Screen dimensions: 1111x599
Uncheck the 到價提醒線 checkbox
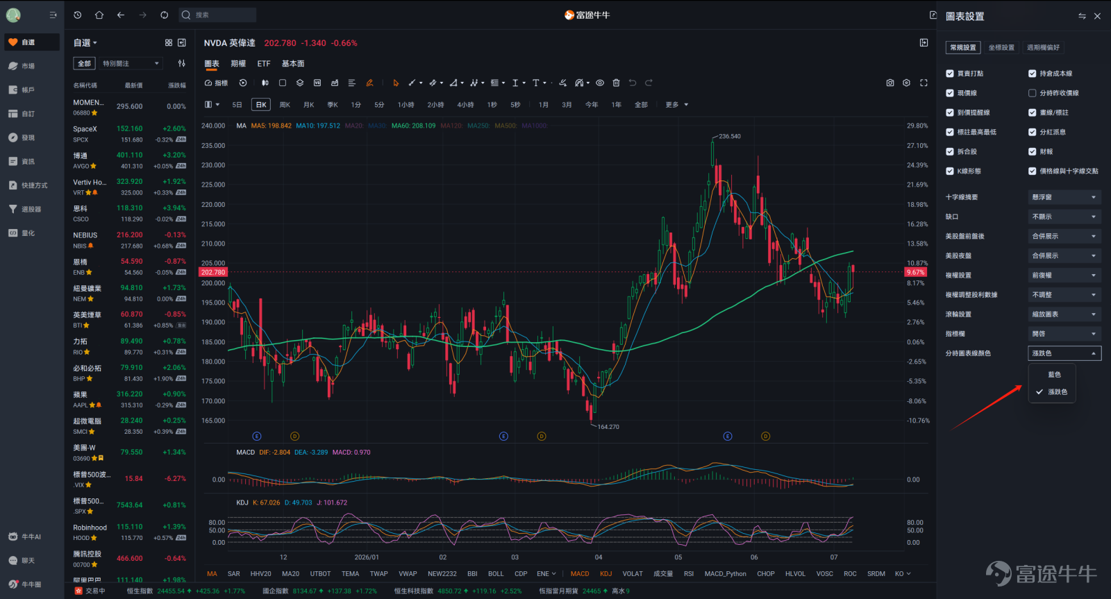pyautogui.click(x=950, y=112)
